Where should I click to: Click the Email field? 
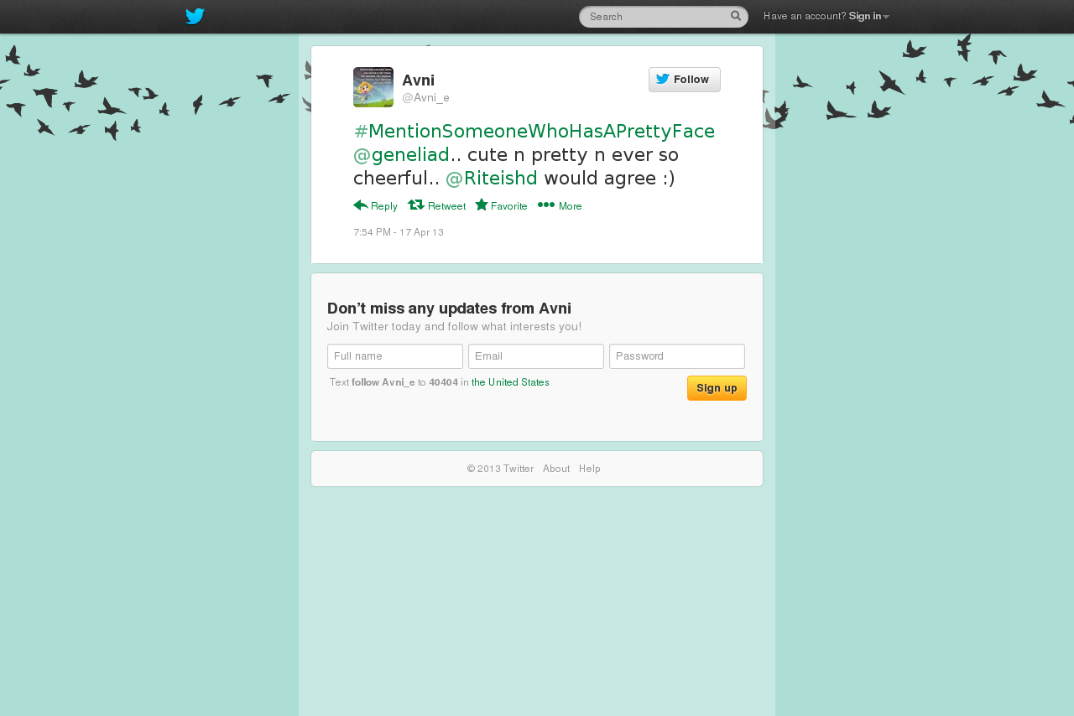tap(536, 356)
